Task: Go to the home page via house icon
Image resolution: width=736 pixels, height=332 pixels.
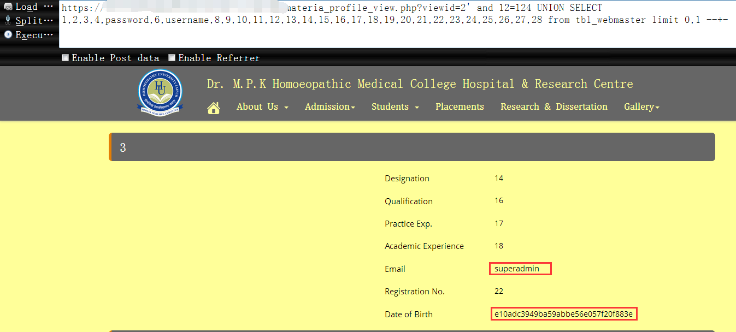Action: (214, 108)
